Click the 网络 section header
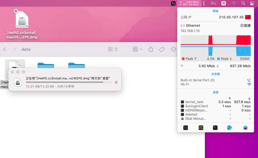This screenshot has height=158, width=258. (x=216, y=11)
